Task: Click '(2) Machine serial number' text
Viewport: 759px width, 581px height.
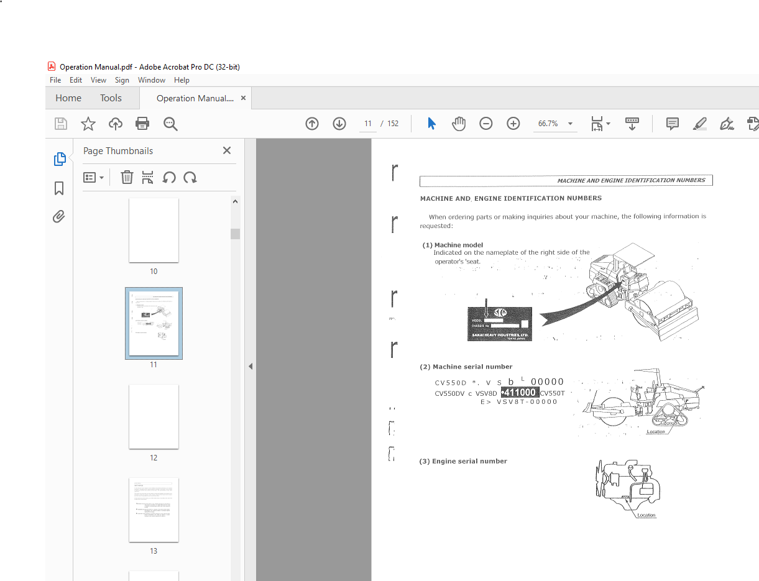Action: [466, 367]
